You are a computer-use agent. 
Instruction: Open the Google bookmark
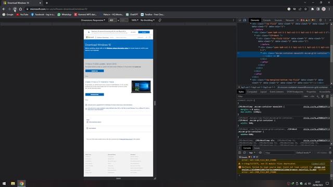pos(8,15)
